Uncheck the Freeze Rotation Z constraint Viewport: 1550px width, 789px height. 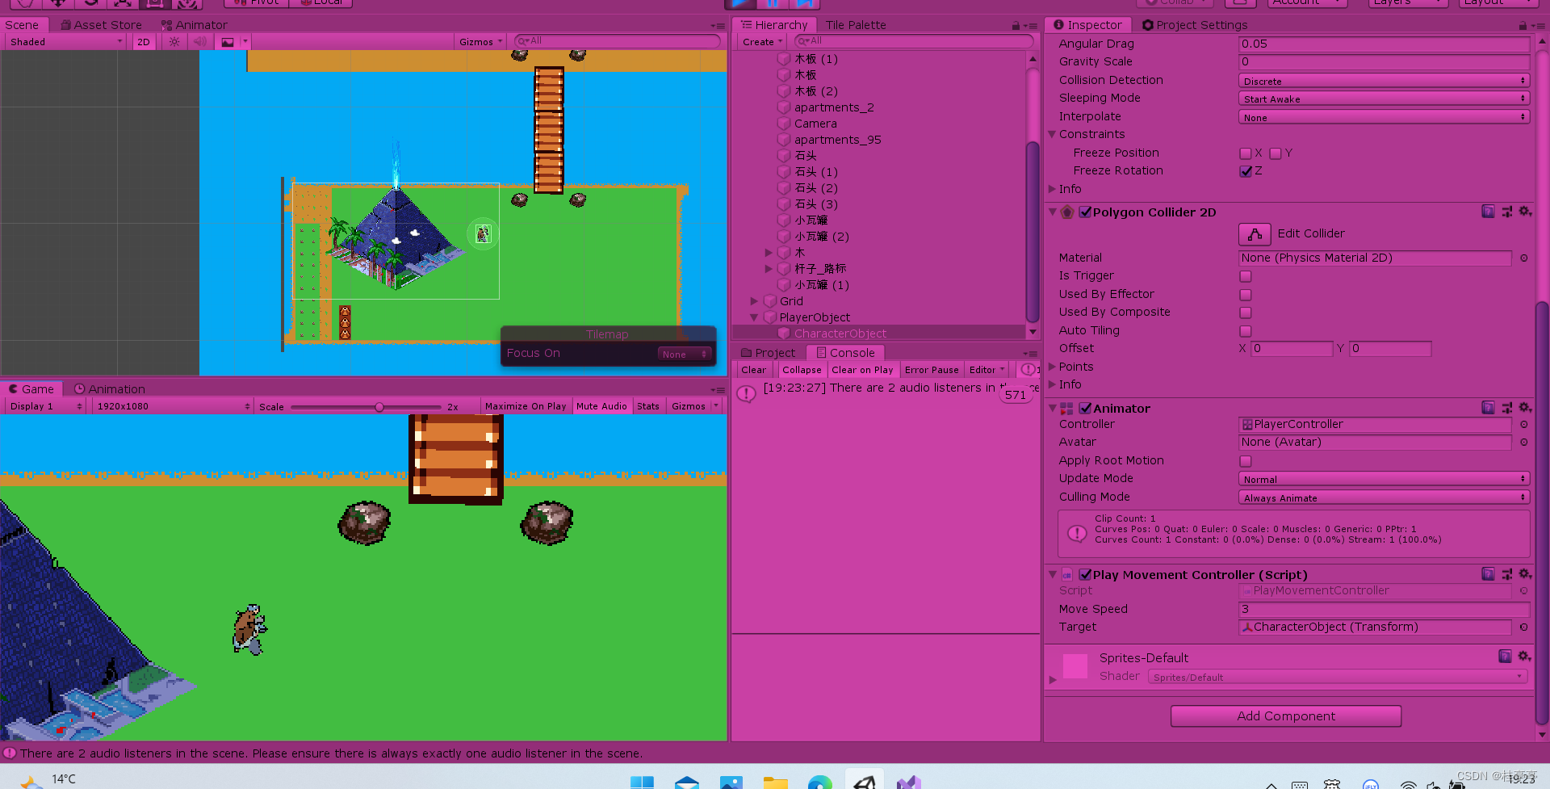pos(1246,171)
